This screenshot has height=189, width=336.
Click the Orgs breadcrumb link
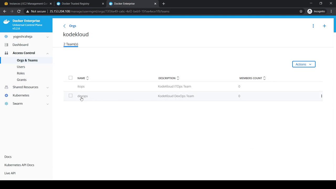[x=73, y=26]
